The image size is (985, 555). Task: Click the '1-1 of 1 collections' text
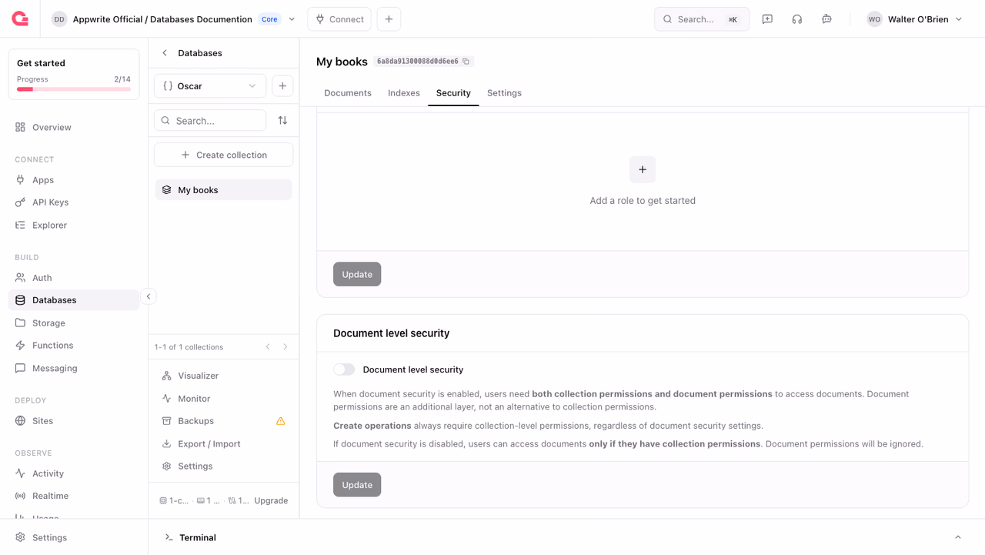(189, 347)
